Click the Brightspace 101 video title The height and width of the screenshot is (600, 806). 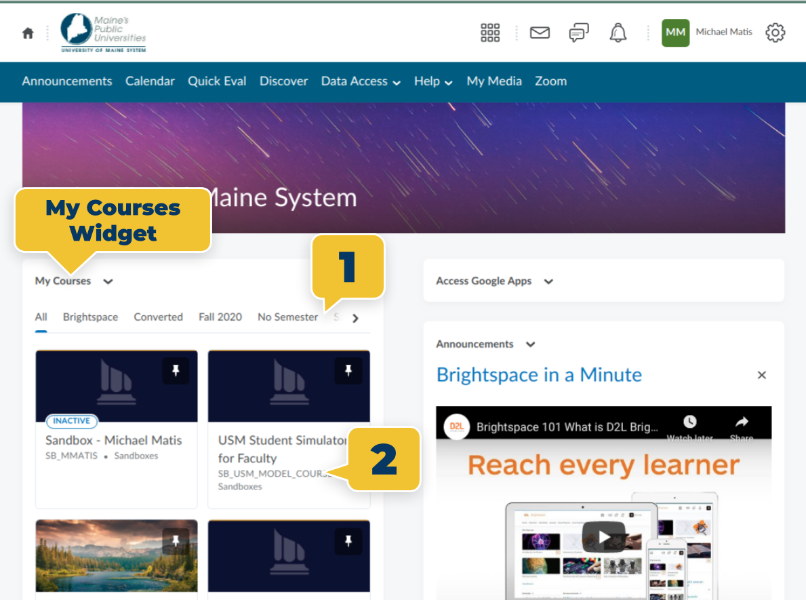tap(567, 427)
